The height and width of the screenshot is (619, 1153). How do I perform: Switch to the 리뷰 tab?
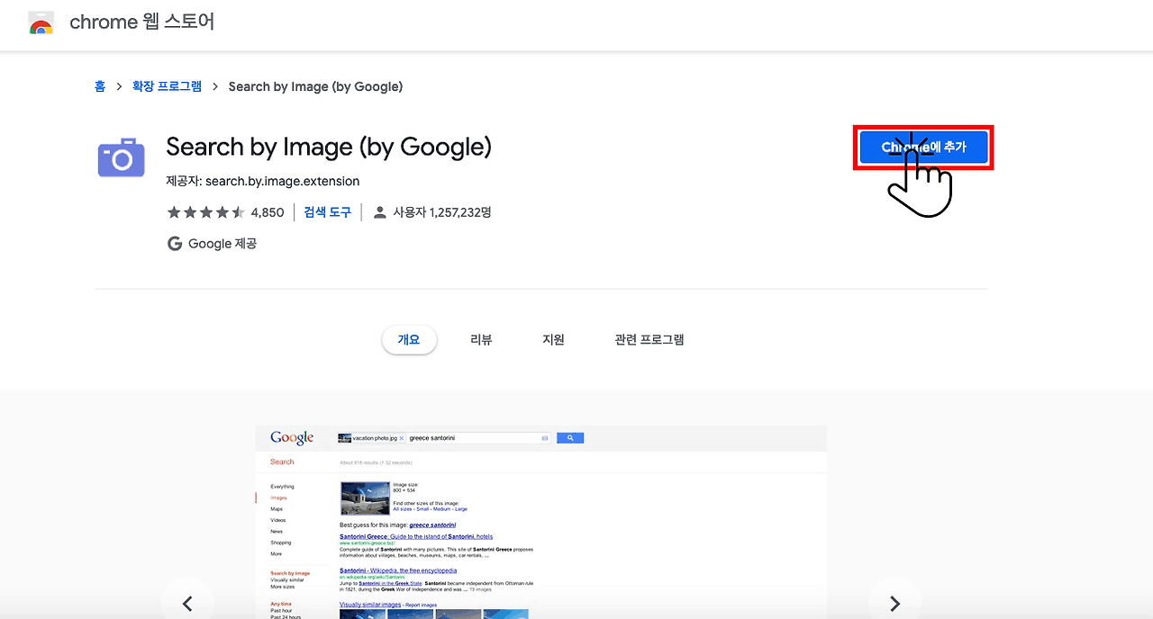point(481,339)
